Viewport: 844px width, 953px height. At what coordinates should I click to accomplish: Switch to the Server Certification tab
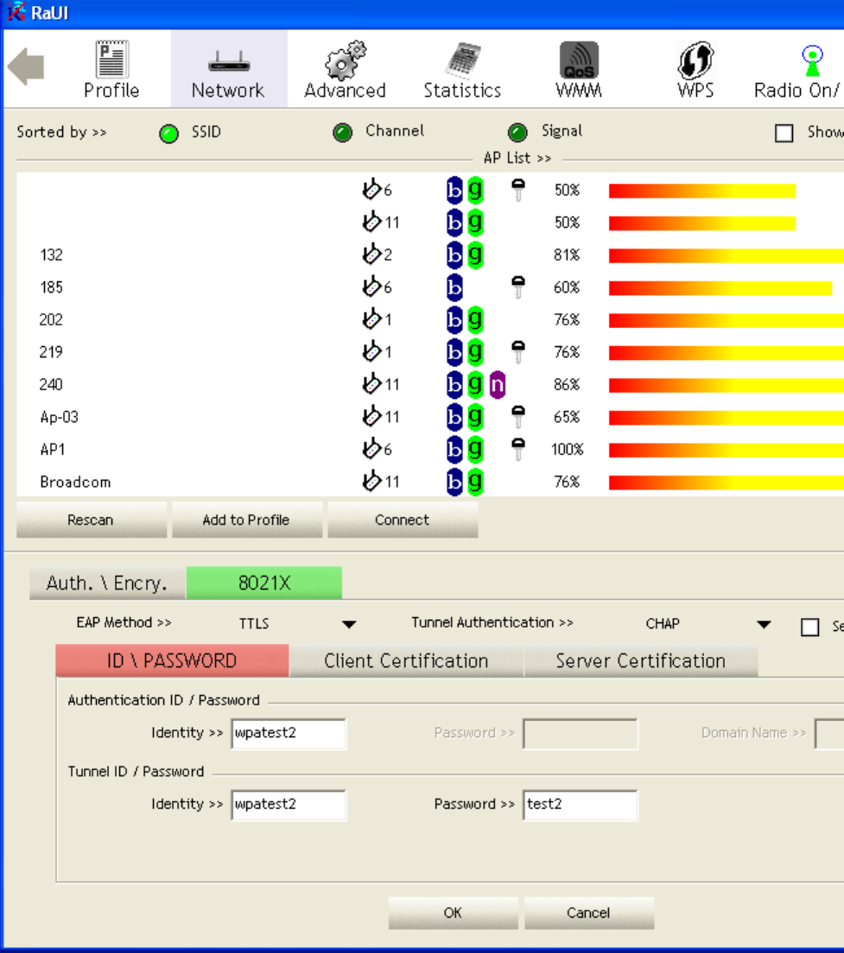click(640, 661)
